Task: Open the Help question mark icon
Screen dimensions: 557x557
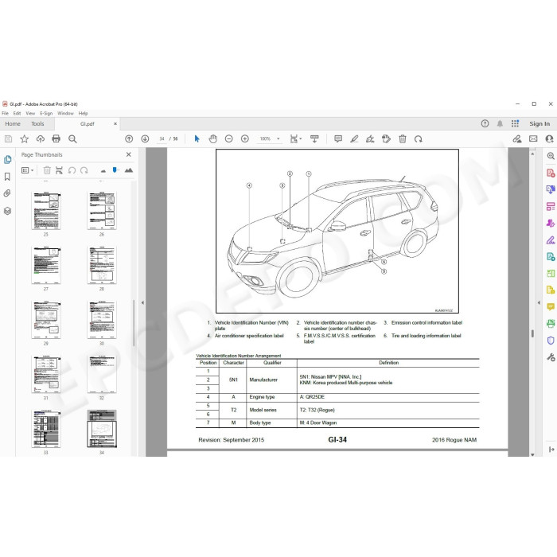Action: 485,123
